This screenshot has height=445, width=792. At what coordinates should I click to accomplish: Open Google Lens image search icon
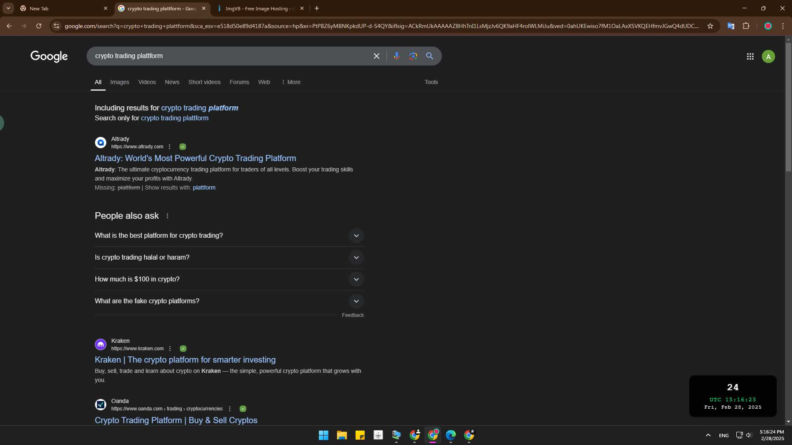[x=413, y=56]
